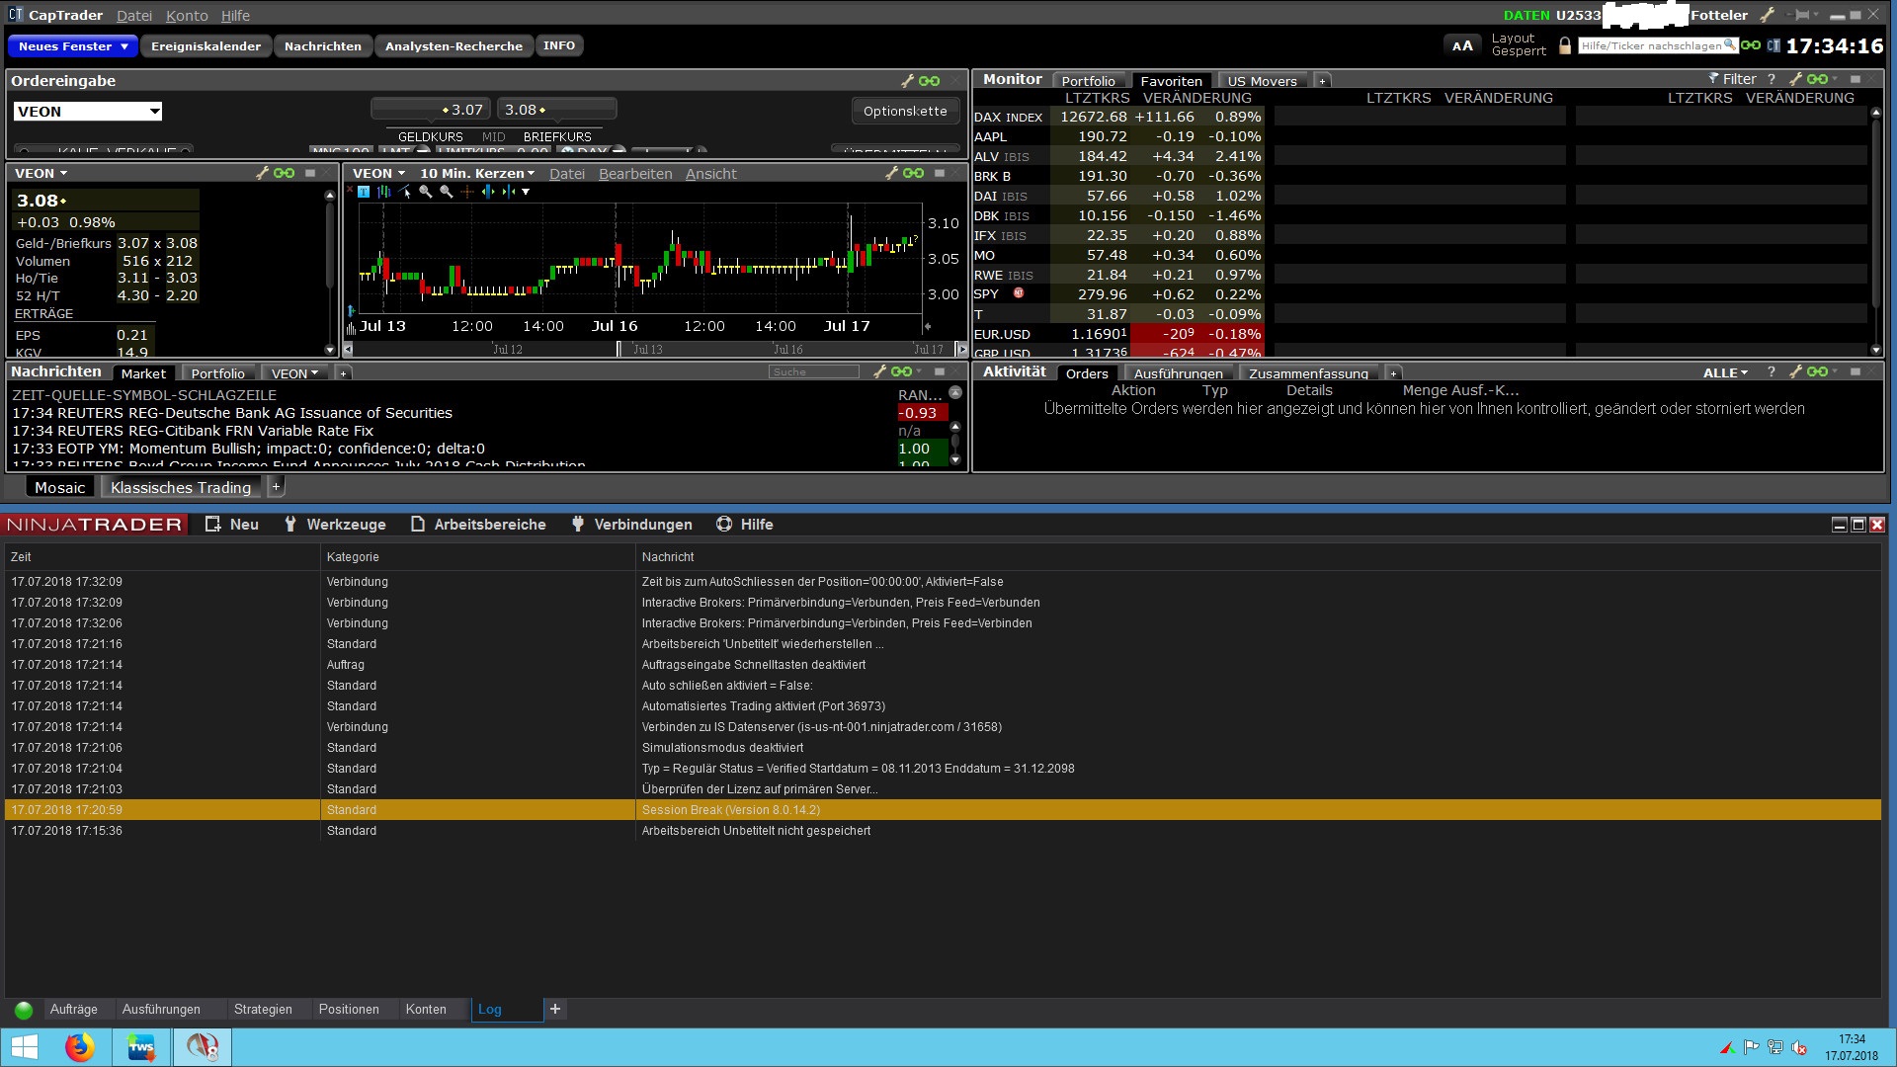Expand the 10 Min. Kerzen interval dropdown
This screenshot has width=1897, height=1067.
[477, 173]
